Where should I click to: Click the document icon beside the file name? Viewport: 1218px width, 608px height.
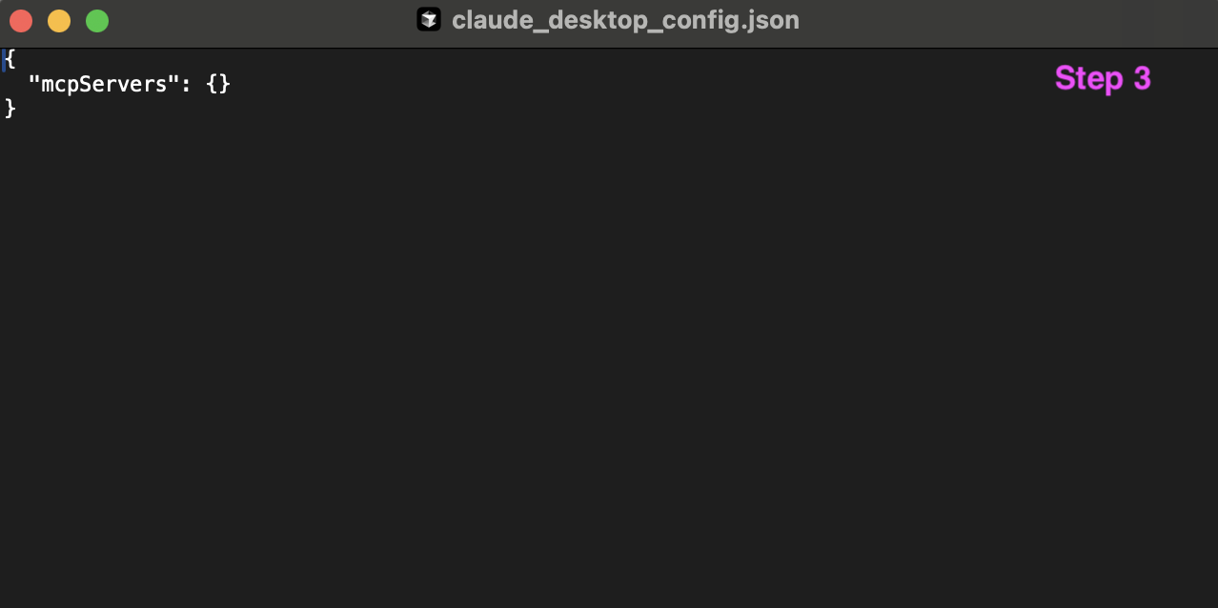pyautogui.click(x=429, y=20)
